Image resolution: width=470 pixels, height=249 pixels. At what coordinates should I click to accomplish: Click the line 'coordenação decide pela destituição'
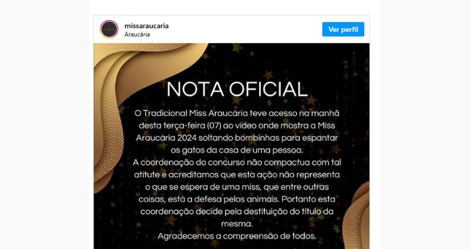(x=237, y=212)
